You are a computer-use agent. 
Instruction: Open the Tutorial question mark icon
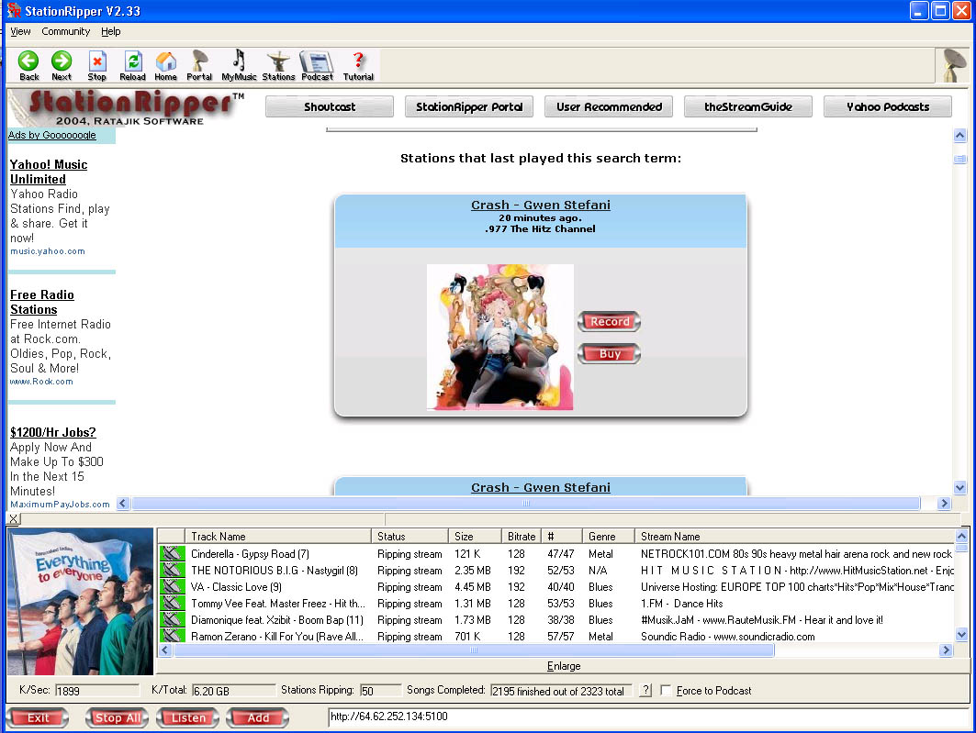(x=358, y=65)
